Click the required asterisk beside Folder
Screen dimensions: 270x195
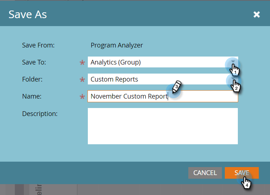[x=82, y=80]
